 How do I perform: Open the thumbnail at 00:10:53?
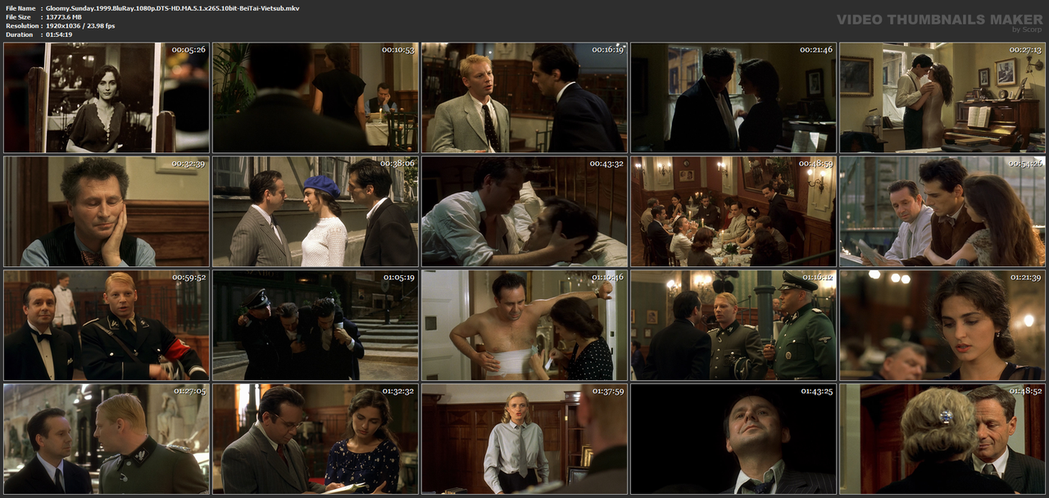coord(316,97)
